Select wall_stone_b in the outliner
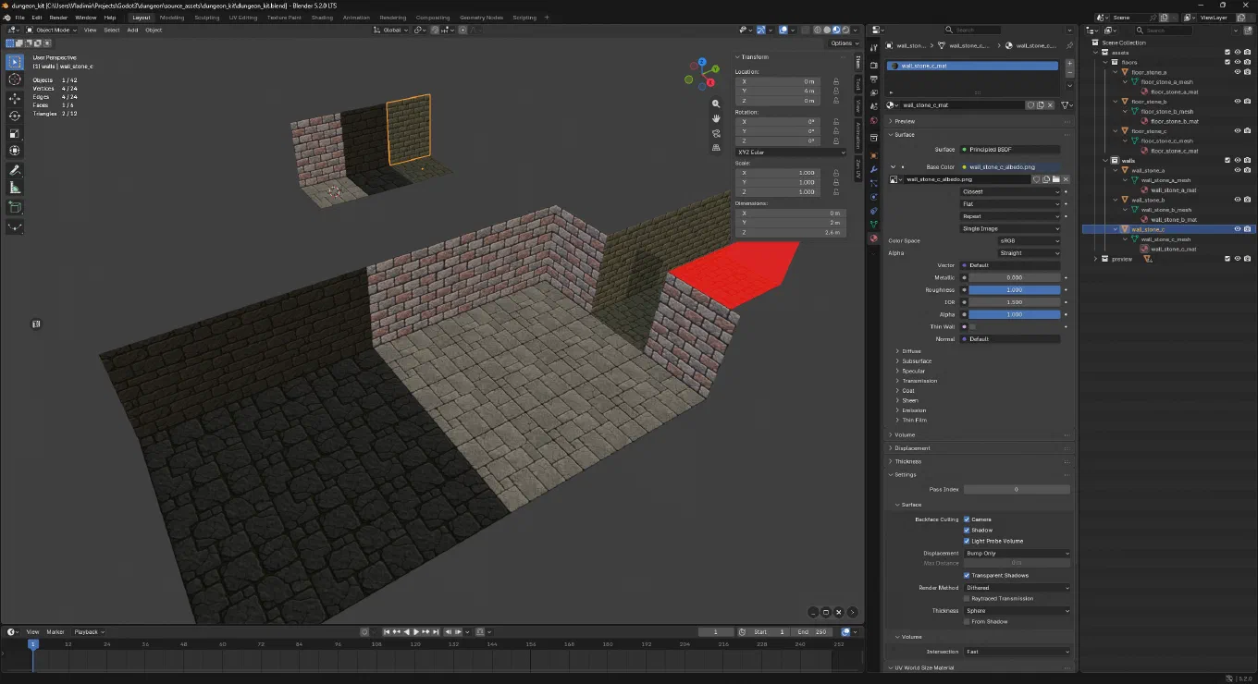 tap(1148, 200)
